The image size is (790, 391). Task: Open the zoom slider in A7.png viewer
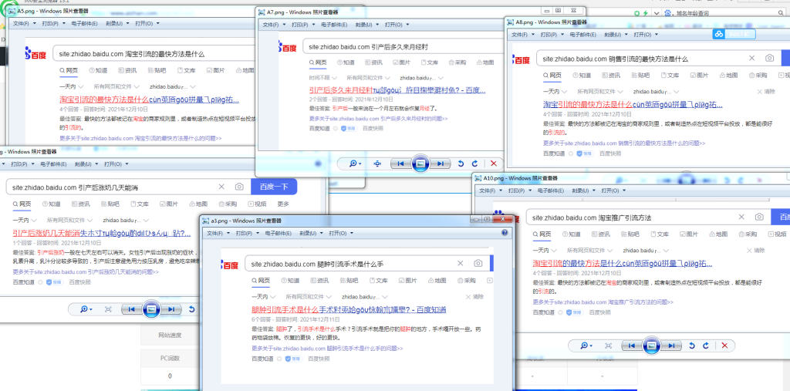tap(355, 163)
